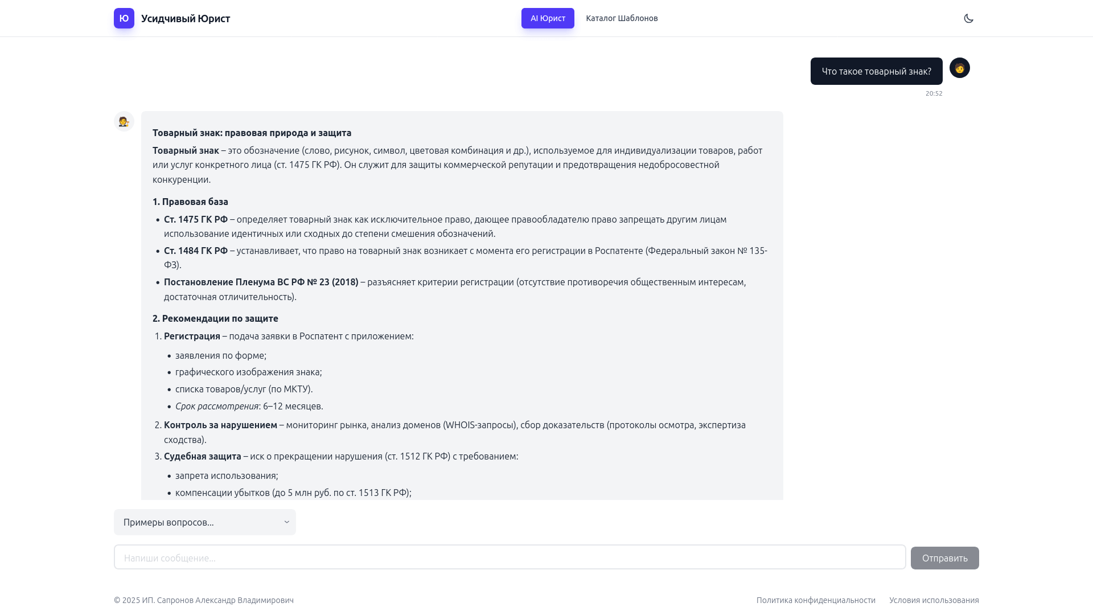The width and height of the screenshot is (1093, 615).
Task: Open the "Политика конфиденциальности" link
Action: [815, 600]
